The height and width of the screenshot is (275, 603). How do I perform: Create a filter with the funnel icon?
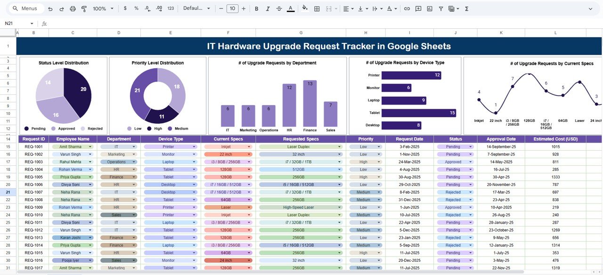441,8
